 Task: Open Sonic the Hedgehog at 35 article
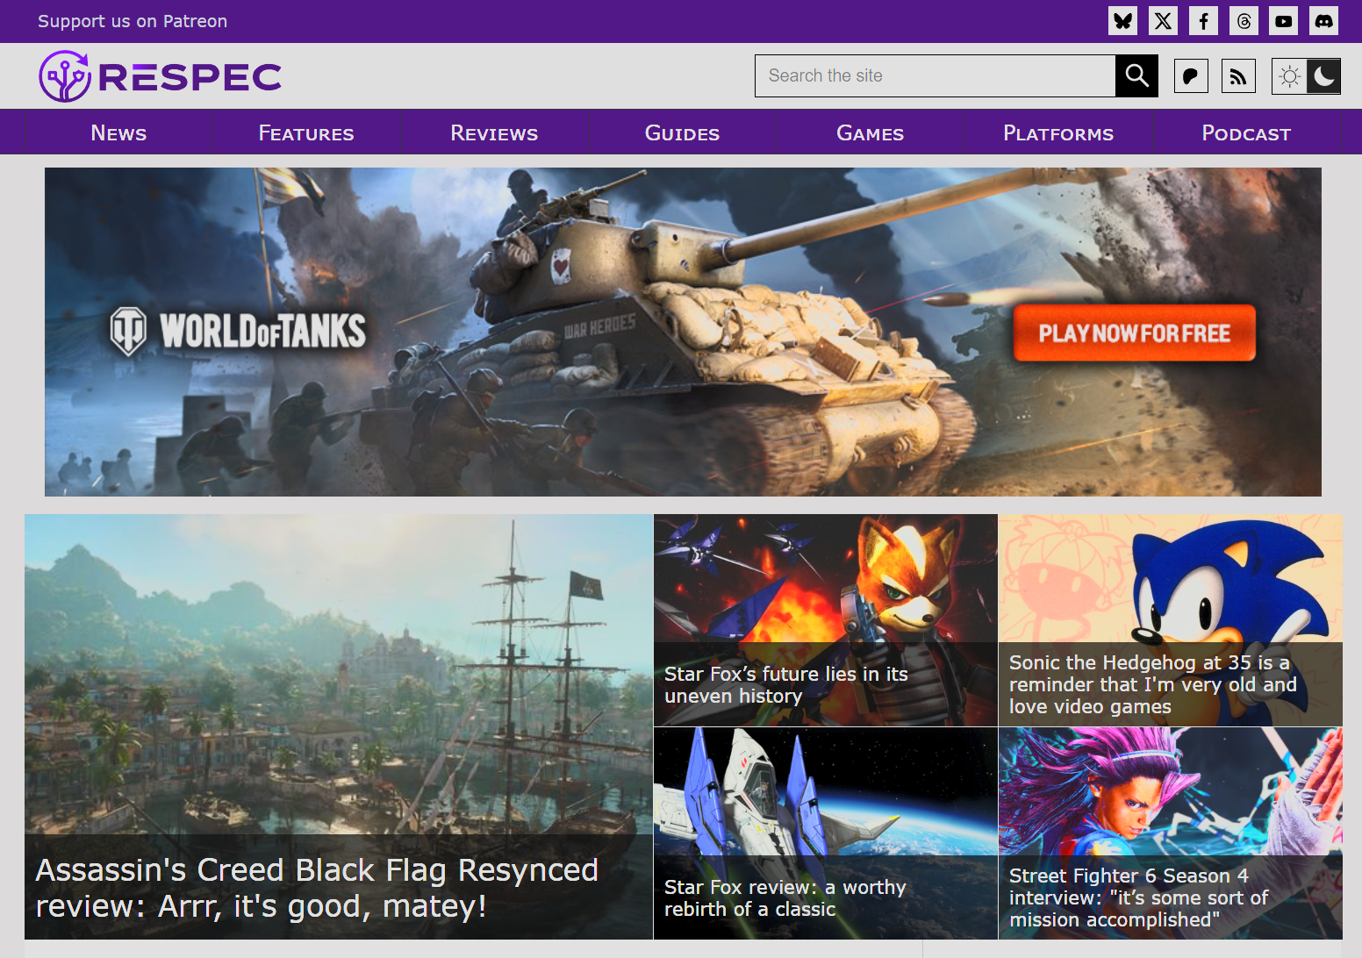click(1171, 620)
